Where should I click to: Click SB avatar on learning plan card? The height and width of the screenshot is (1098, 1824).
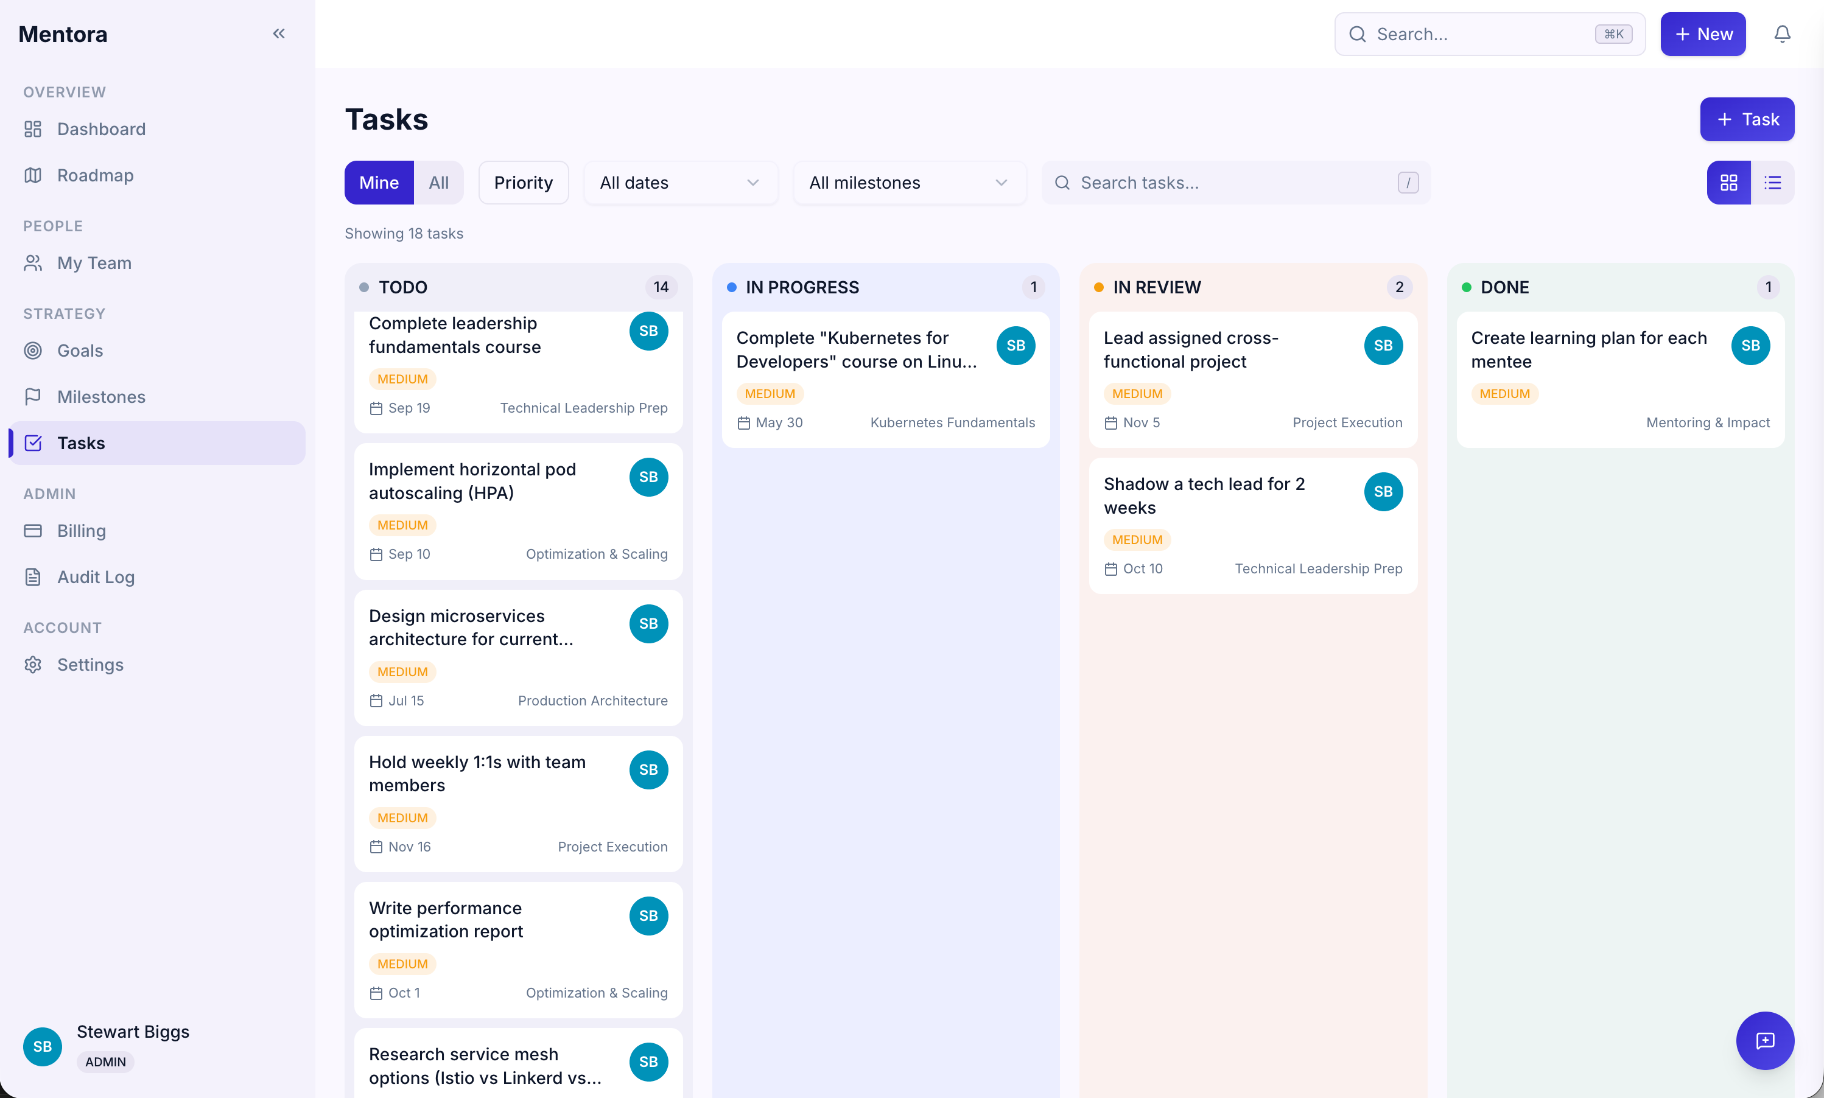point(1750,346)
